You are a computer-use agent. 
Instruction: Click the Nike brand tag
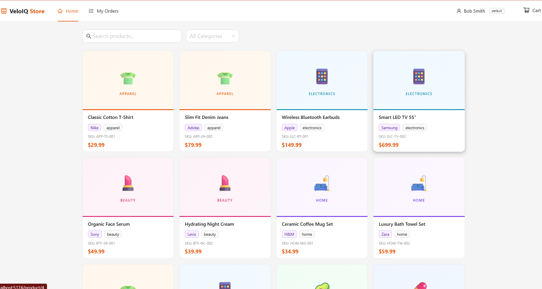94,128
